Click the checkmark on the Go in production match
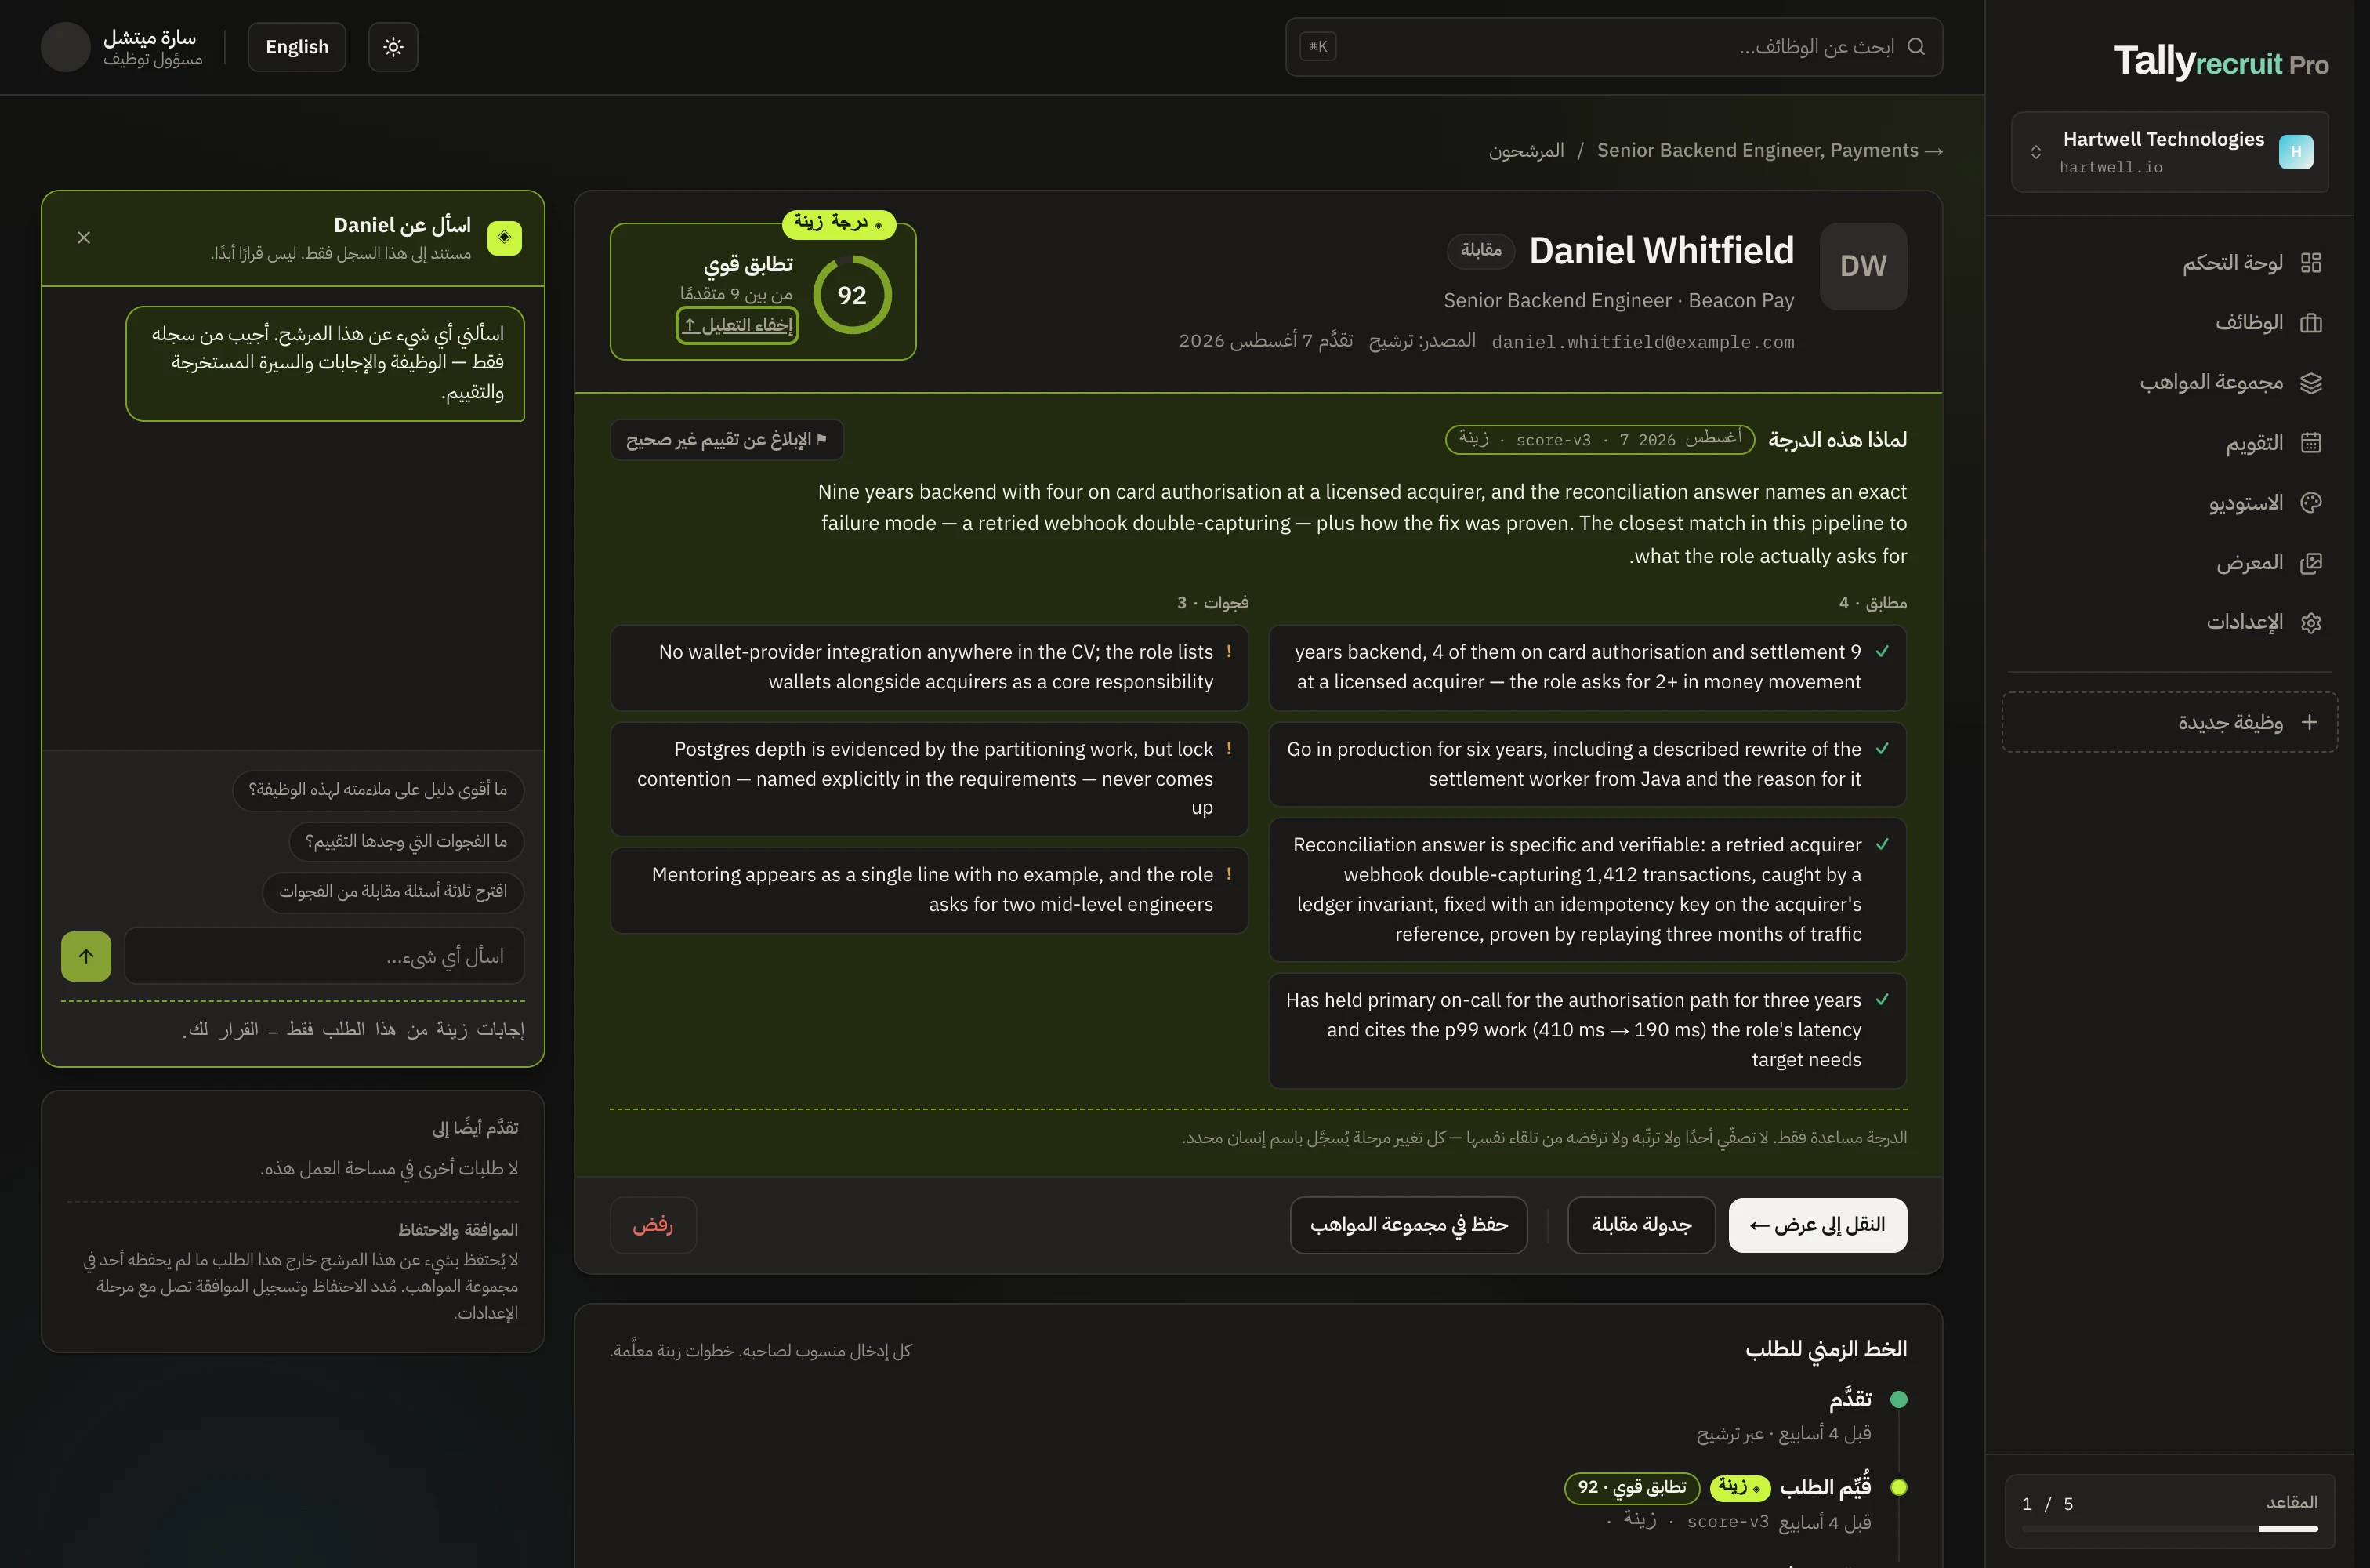 point(1881,748)
